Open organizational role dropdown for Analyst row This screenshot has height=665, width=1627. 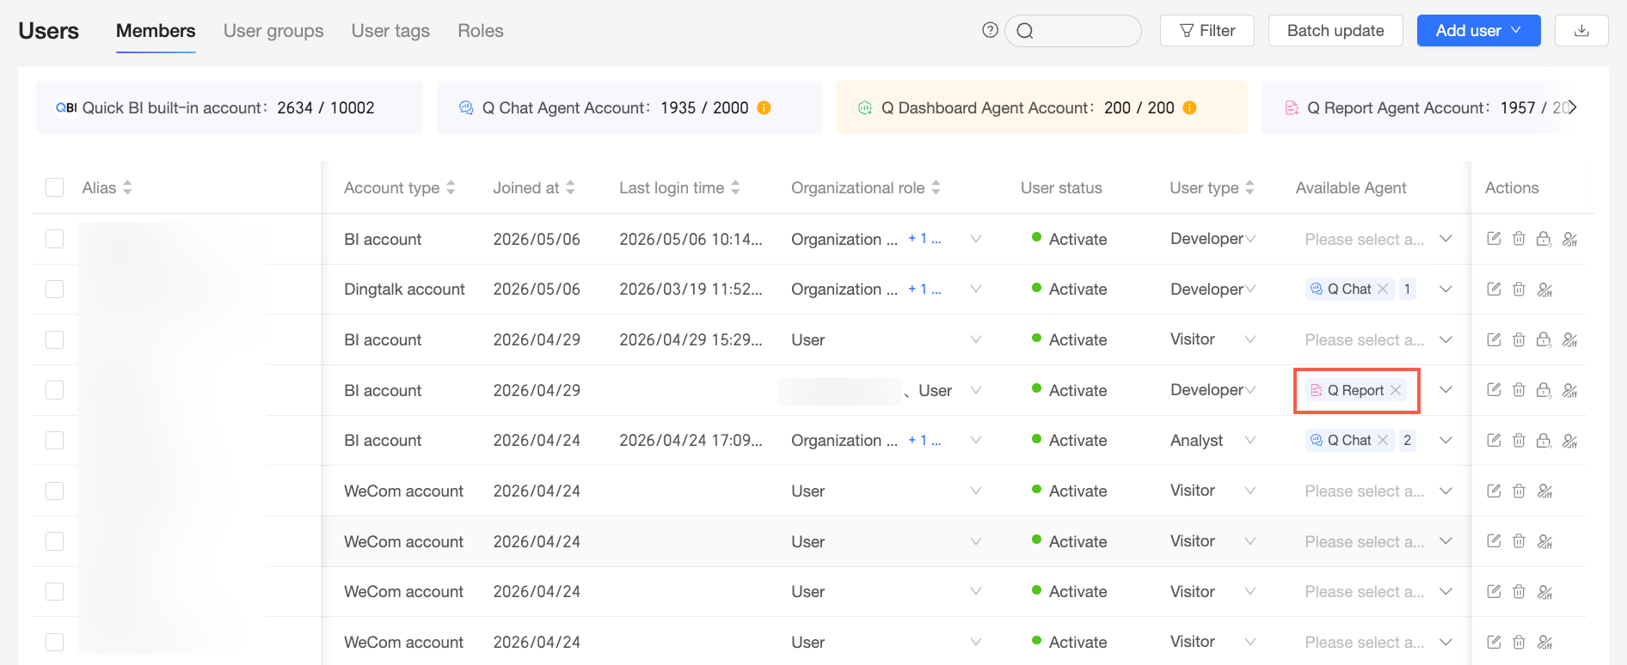click(976, 440)
